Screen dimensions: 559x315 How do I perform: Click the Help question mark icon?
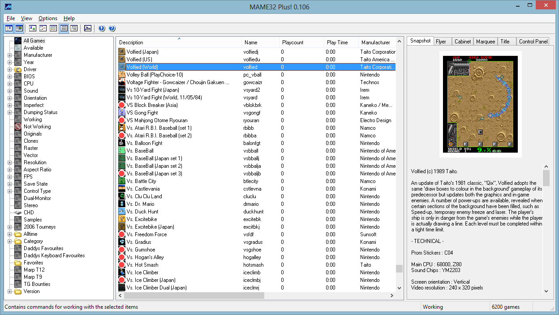point(112,29)
